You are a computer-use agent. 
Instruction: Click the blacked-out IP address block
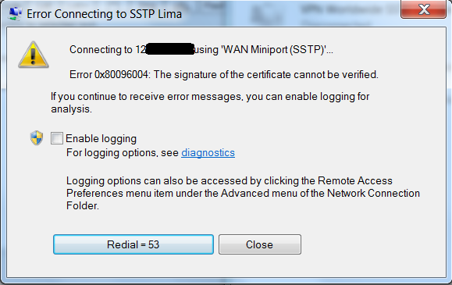tap(169, 48)
